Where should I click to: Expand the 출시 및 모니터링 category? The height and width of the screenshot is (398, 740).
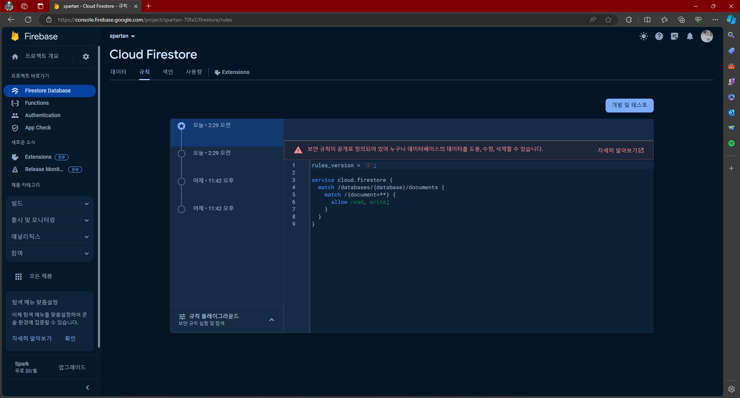(50, 220)
